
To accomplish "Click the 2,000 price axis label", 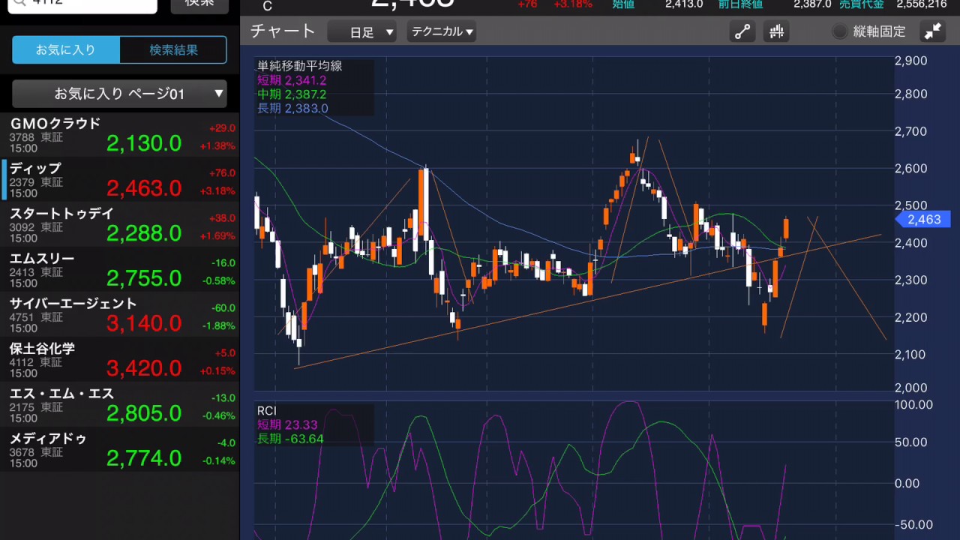I will [x=911, y=388].
